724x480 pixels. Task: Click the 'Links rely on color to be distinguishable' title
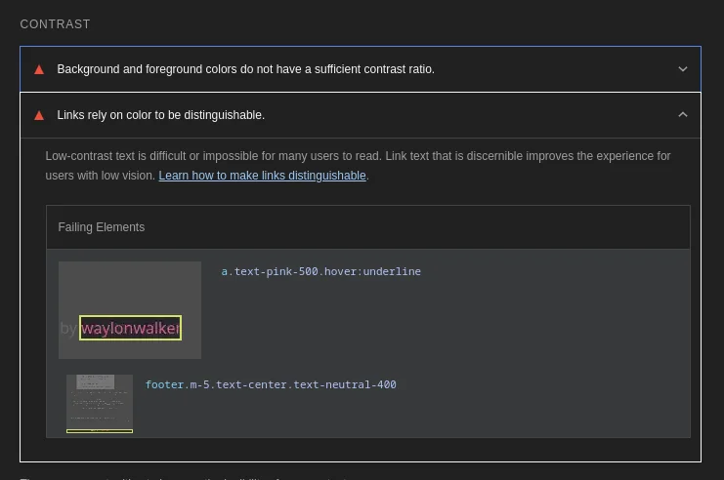[x=160, y=115]
